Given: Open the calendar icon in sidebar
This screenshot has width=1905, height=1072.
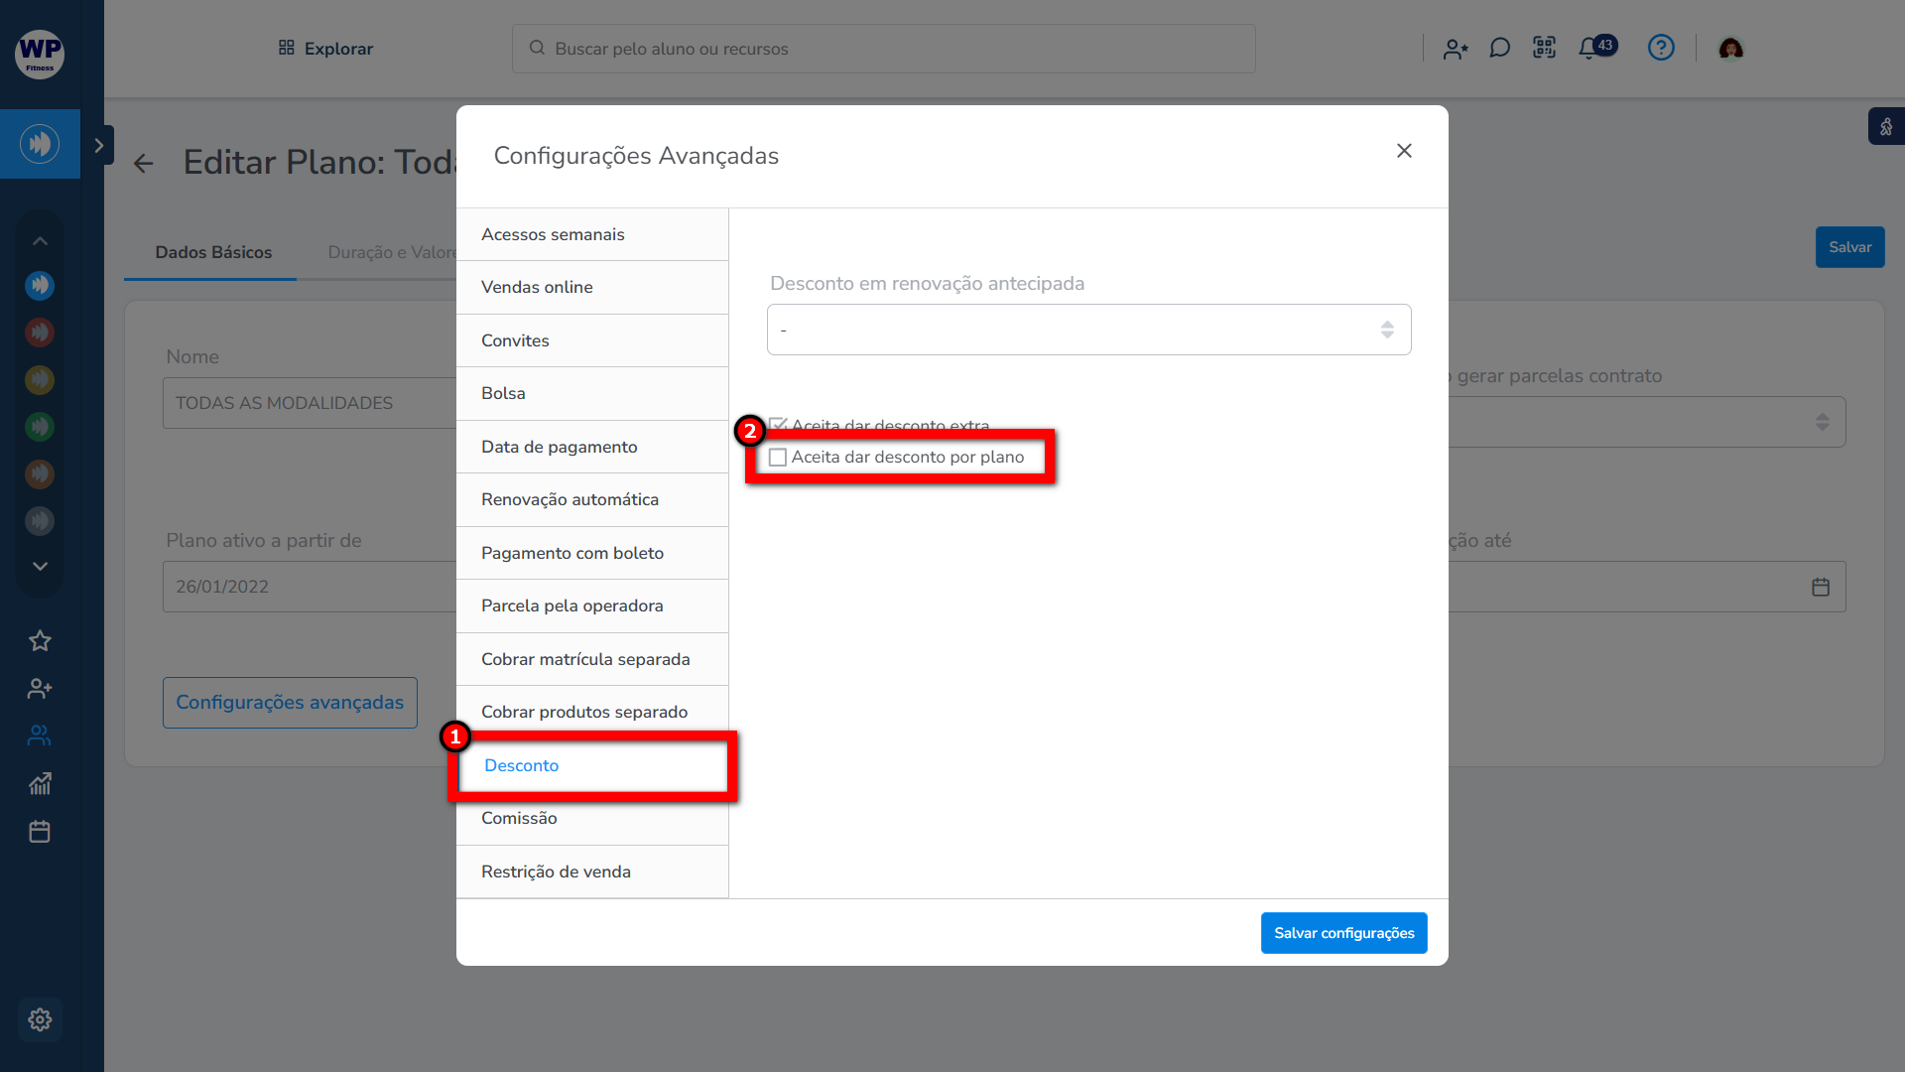Looking at the screenshot, I should coord(40,832).
